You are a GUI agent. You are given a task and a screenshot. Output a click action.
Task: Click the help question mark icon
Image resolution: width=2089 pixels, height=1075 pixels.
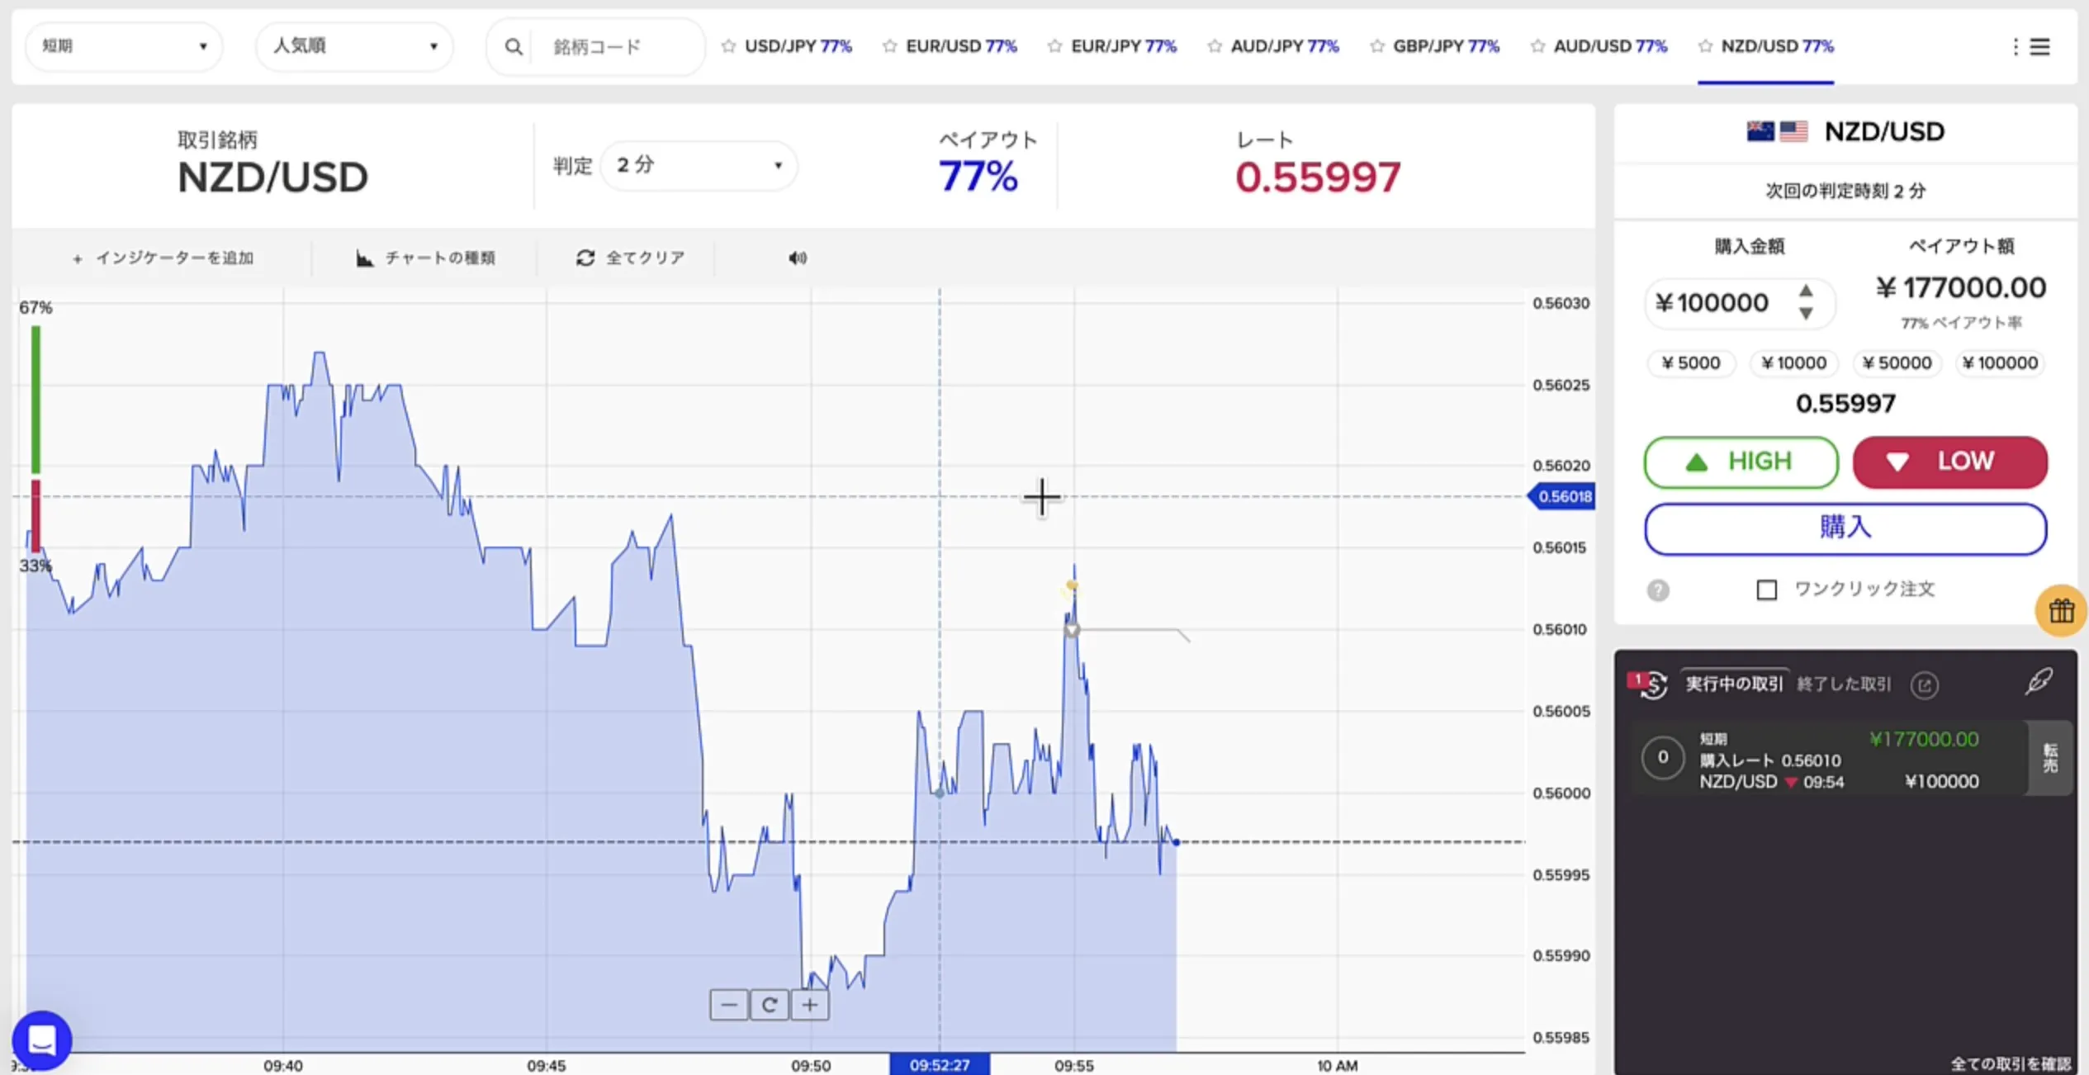(x=1657, y=590)
